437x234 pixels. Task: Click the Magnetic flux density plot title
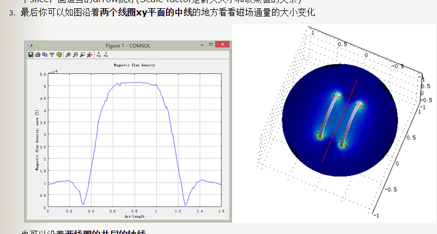(x=134, y=65)
